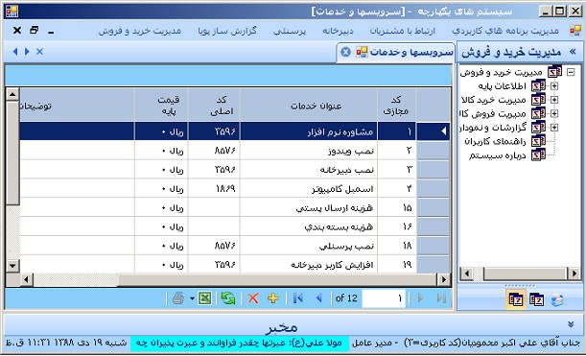Click tab strip right navigation arrow
Screen dimensions: 586x356
27,52
